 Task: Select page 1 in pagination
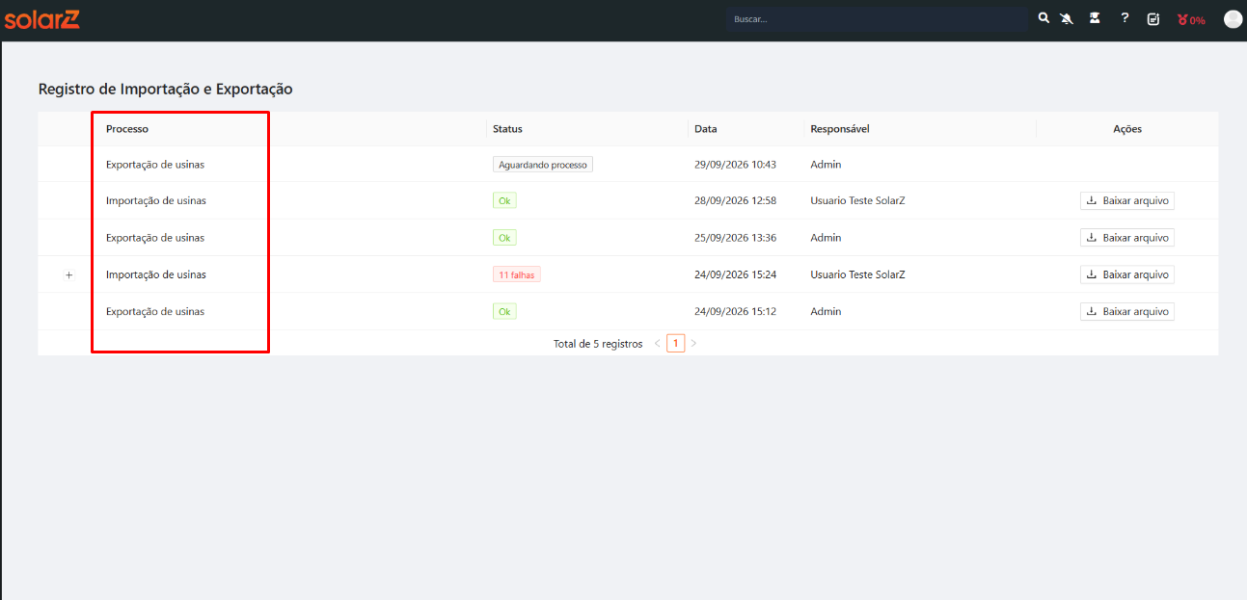(x=676, y=343)
